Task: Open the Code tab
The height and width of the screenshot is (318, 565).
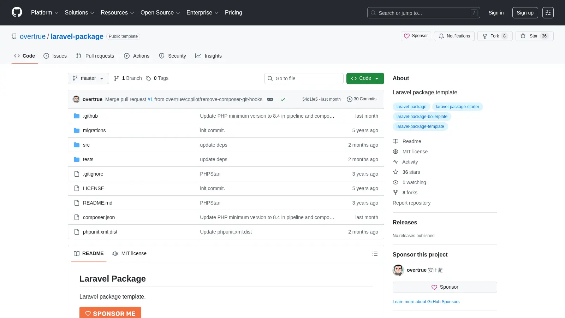Action: (x=25, y=56)
